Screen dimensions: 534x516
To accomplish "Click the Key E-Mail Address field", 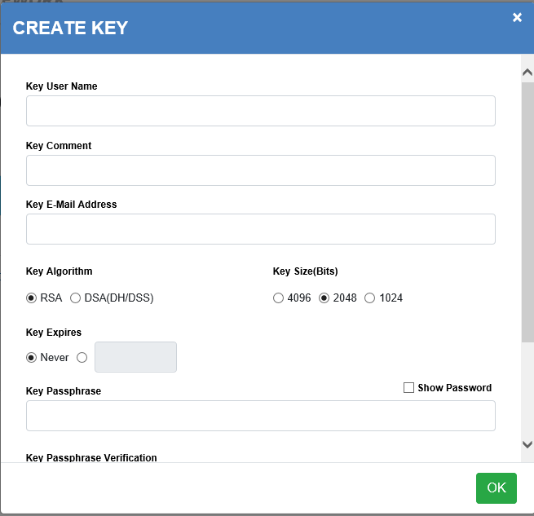I will [261, 229].
